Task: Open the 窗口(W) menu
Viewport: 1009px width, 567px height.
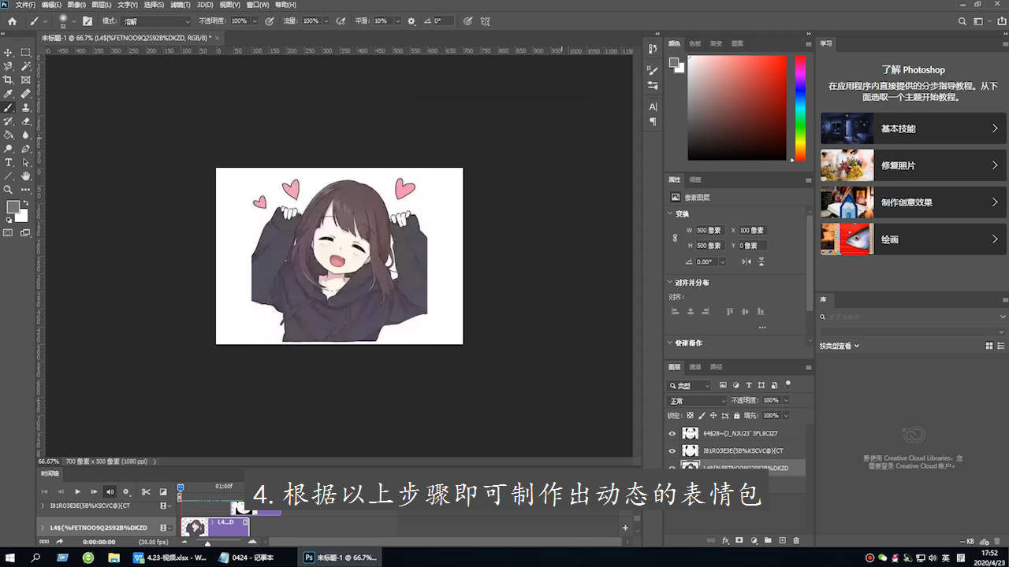Action: pyautogui.click(x=259, y=5)
